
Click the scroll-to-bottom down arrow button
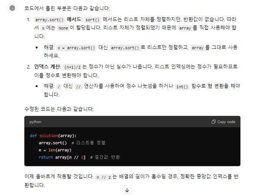tap(127, 190)
